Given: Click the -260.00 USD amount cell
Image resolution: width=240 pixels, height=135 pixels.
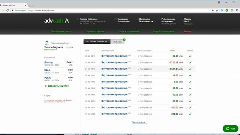Looking at the screenshot, I should (x=177, y=108).
